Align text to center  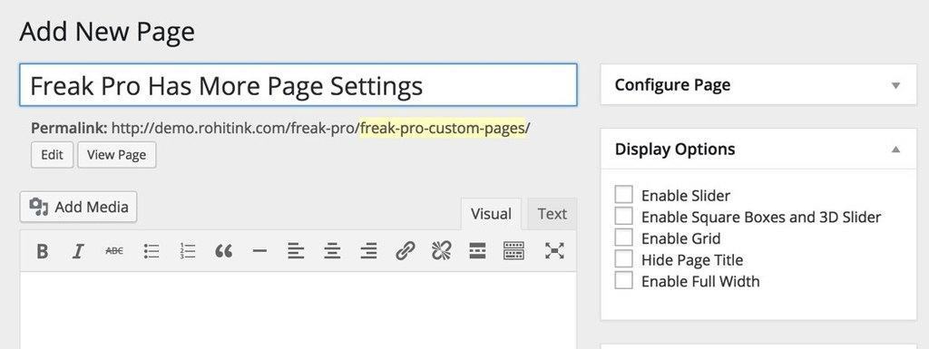(x=332, y=251)
